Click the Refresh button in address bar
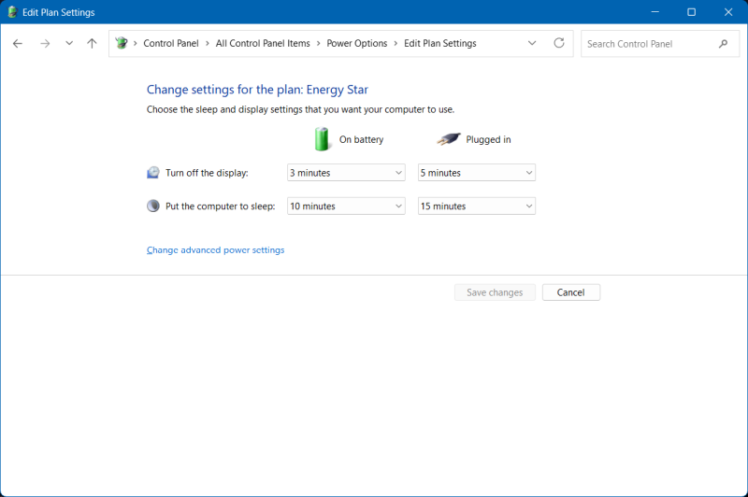 (559, 43)
